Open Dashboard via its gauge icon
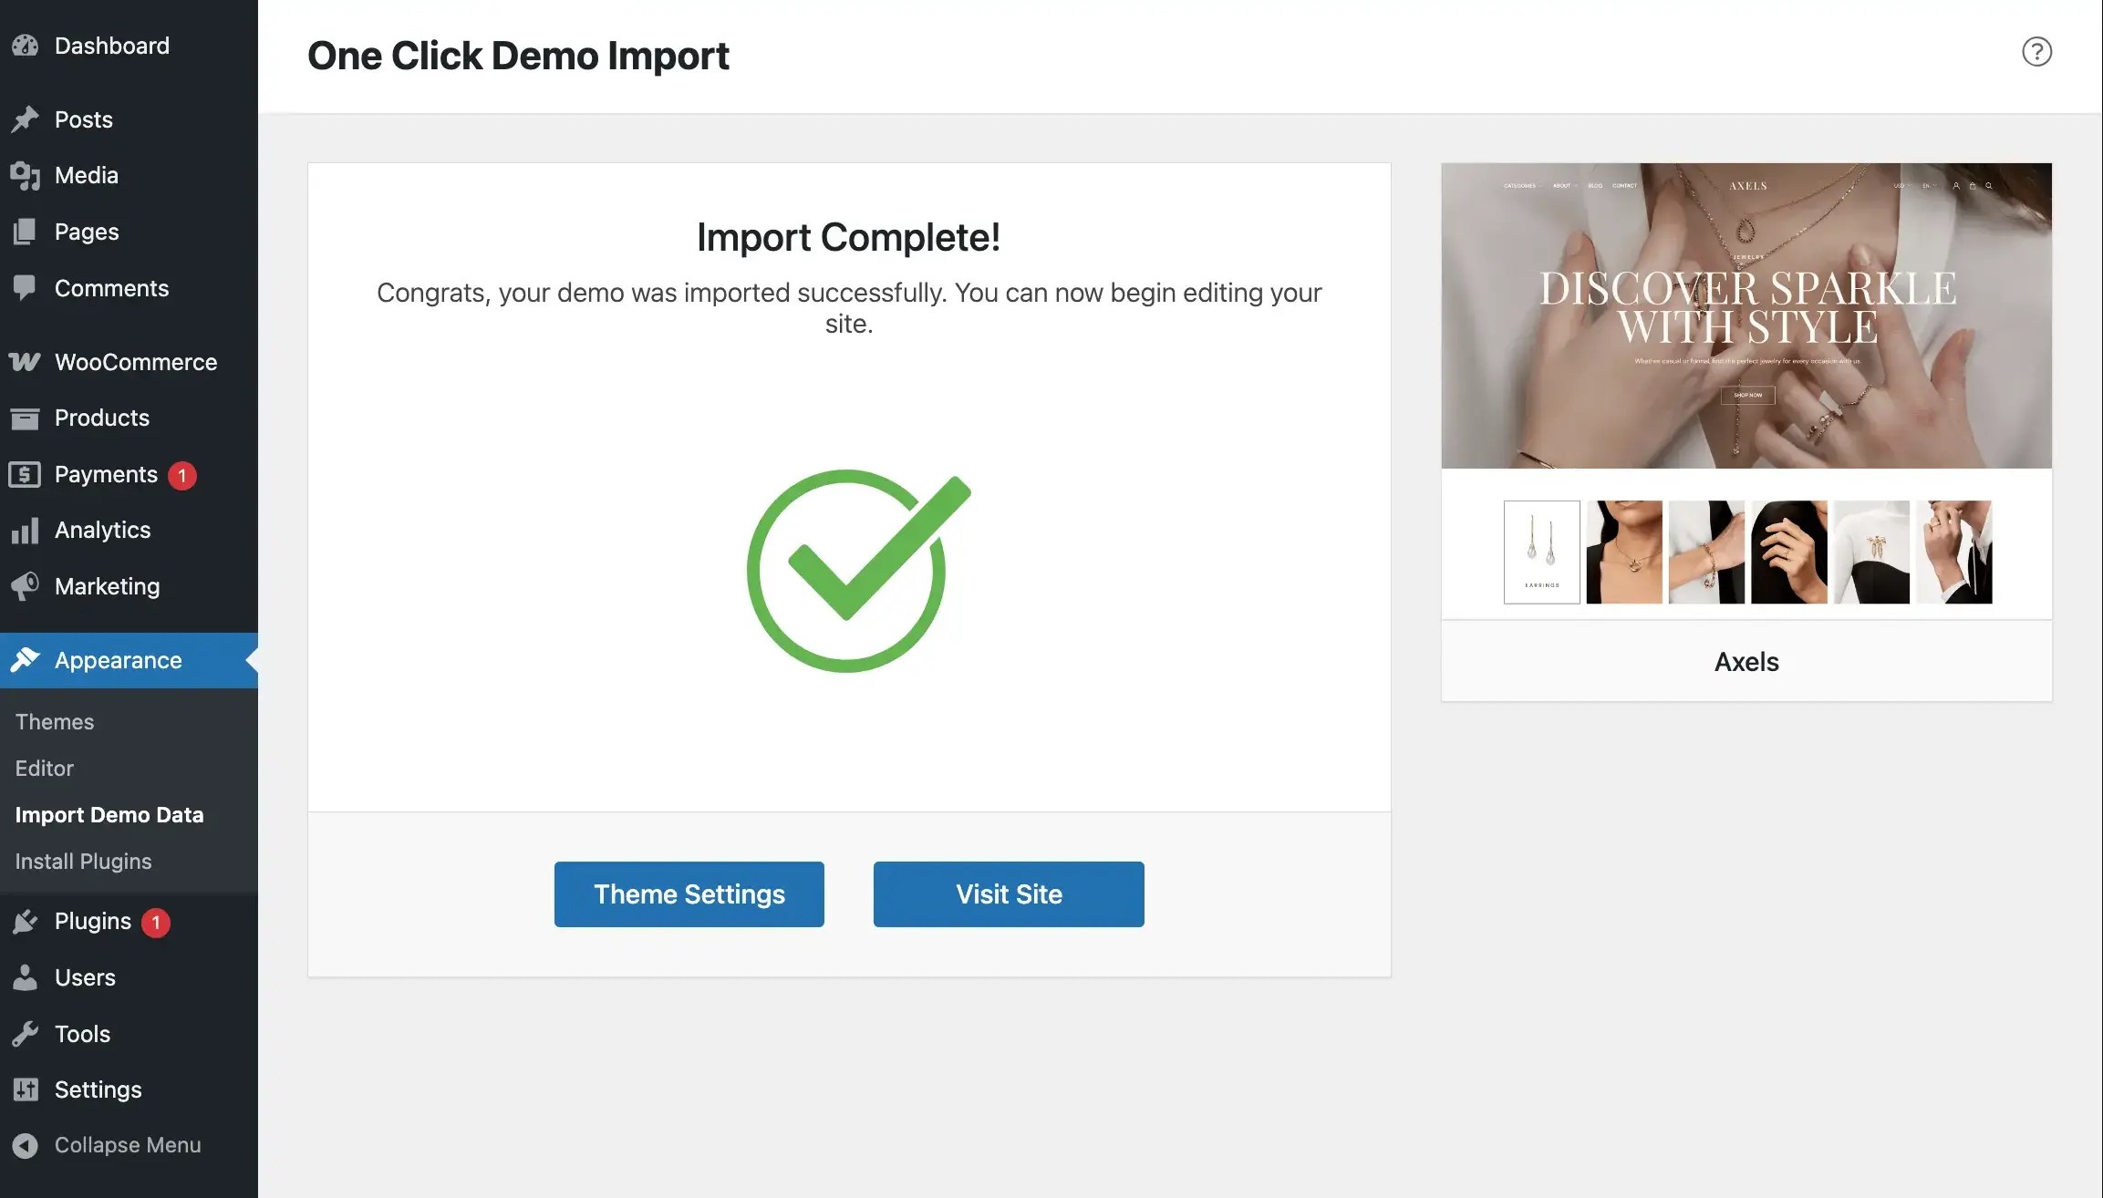The height and width of the screenshot is (1198, 2103). click(26, 46)
